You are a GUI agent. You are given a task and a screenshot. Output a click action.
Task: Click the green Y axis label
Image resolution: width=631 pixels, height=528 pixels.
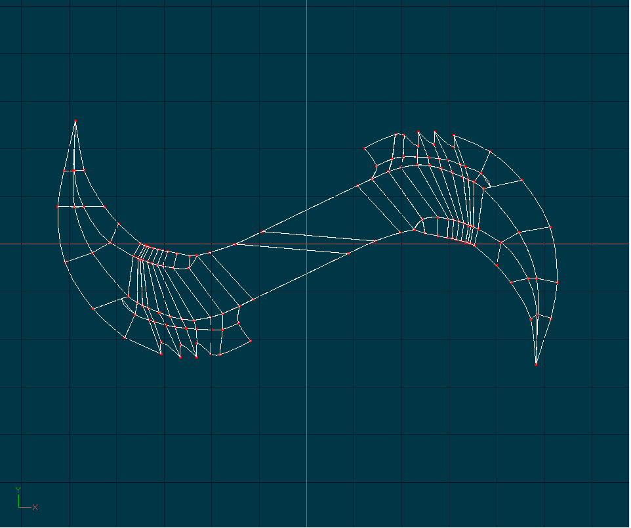(18, 490)
